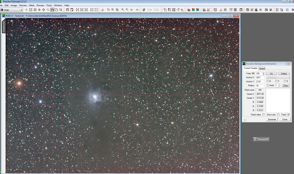Select the zoom window magnifier tool
The image size is (294, 174).
[x=61, y=10]
